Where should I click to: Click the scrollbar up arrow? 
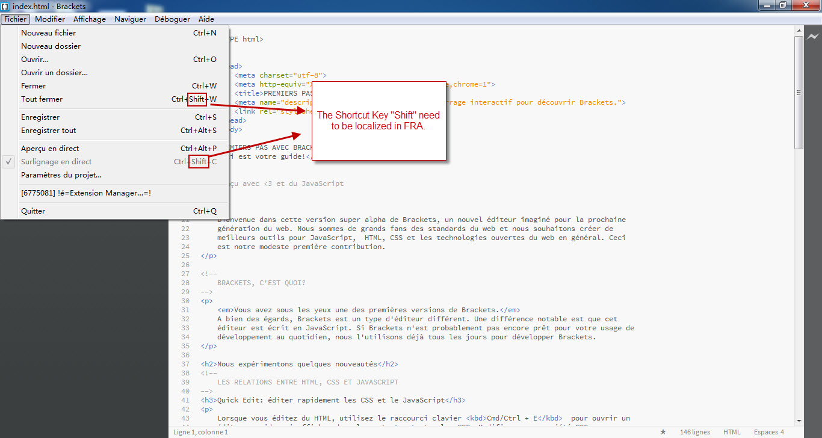click(799, 30)
